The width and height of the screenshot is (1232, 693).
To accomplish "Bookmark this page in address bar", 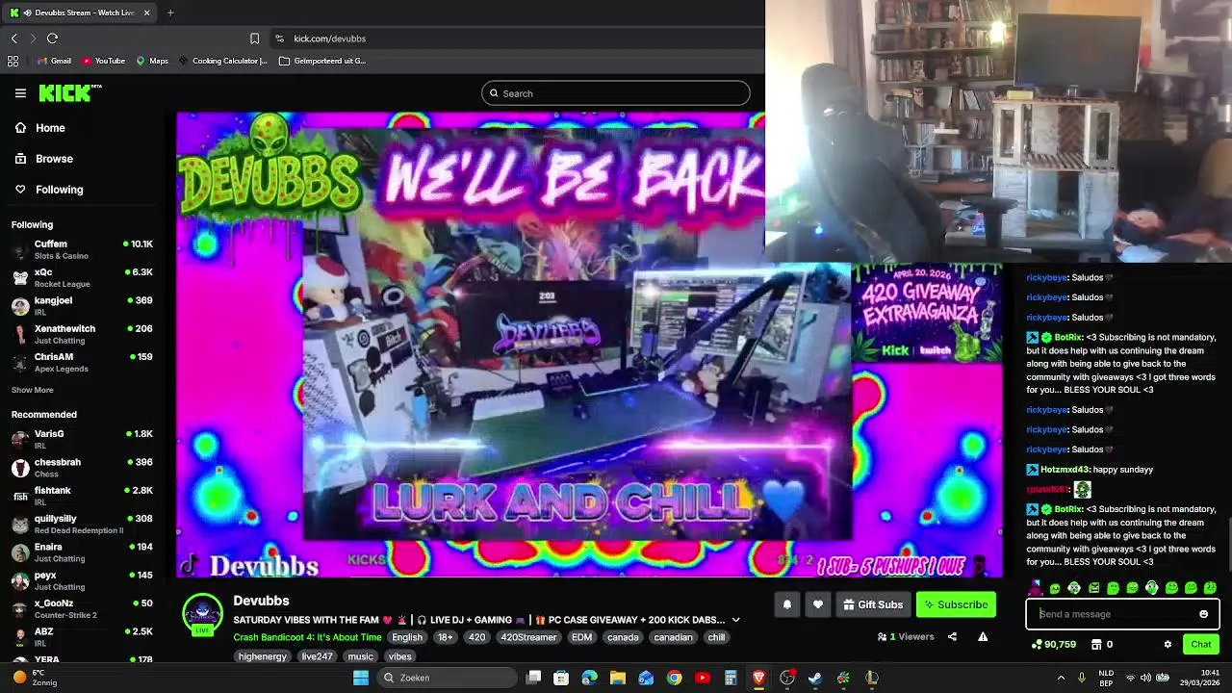I will click(x=254, y=38).
